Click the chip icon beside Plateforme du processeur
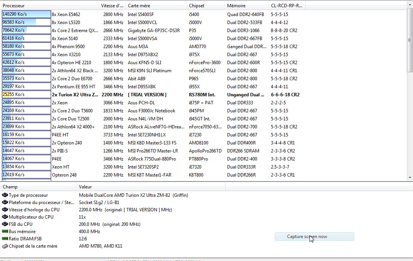Screen dimensions: 413x261 pyautogui.click(x=5, y=203)
